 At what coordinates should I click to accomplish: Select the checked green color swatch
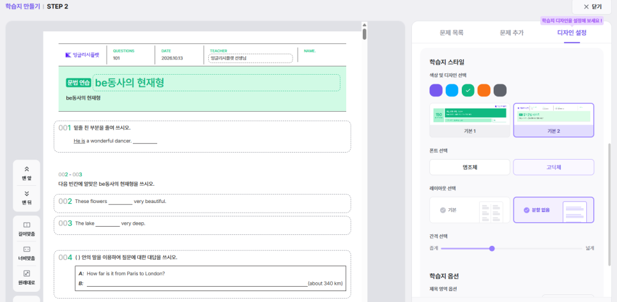(468, 91)
